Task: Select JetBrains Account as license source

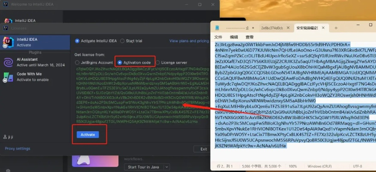Action: pyautogui.click(x=77, y=62)
